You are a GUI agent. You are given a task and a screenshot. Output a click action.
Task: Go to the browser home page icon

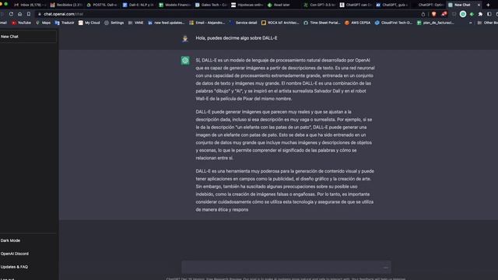(19, 14)
